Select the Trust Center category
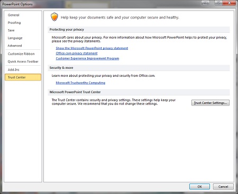This screenshot has width=238, height=194. tap(23, 77)
